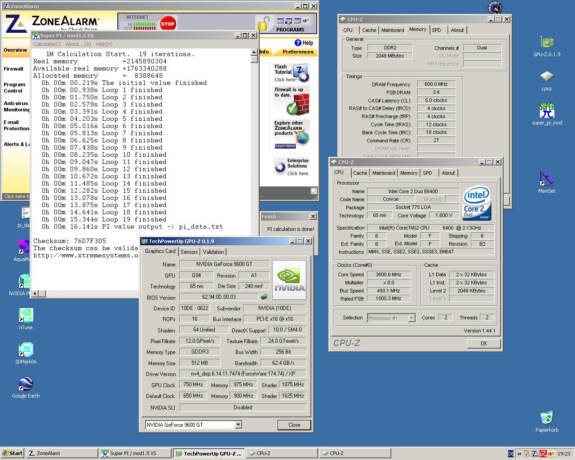Screen dimensions: 575x460
Task: Click the Super PI vertical scrollbar up arrow
Action: (254, 53)
